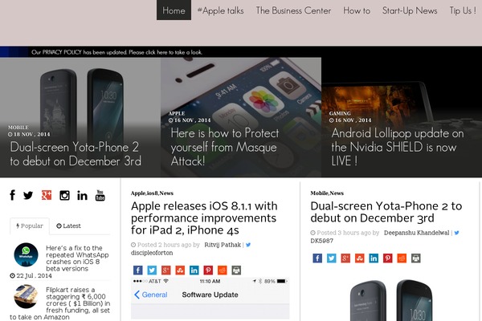Open the Flipkart post thumbnail
Screen dimensions: 482x321
point(27,297)
